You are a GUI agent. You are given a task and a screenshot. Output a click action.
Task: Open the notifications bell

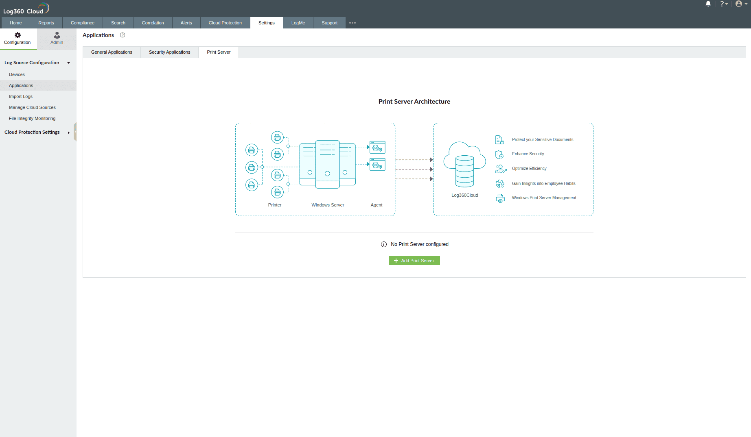708,4
